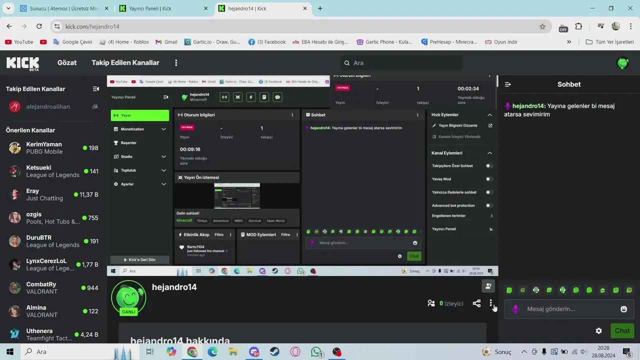Viewport: 640px width, 360px height.
Task: Open the Chrome three-dot menu
Action: point(630,26)
